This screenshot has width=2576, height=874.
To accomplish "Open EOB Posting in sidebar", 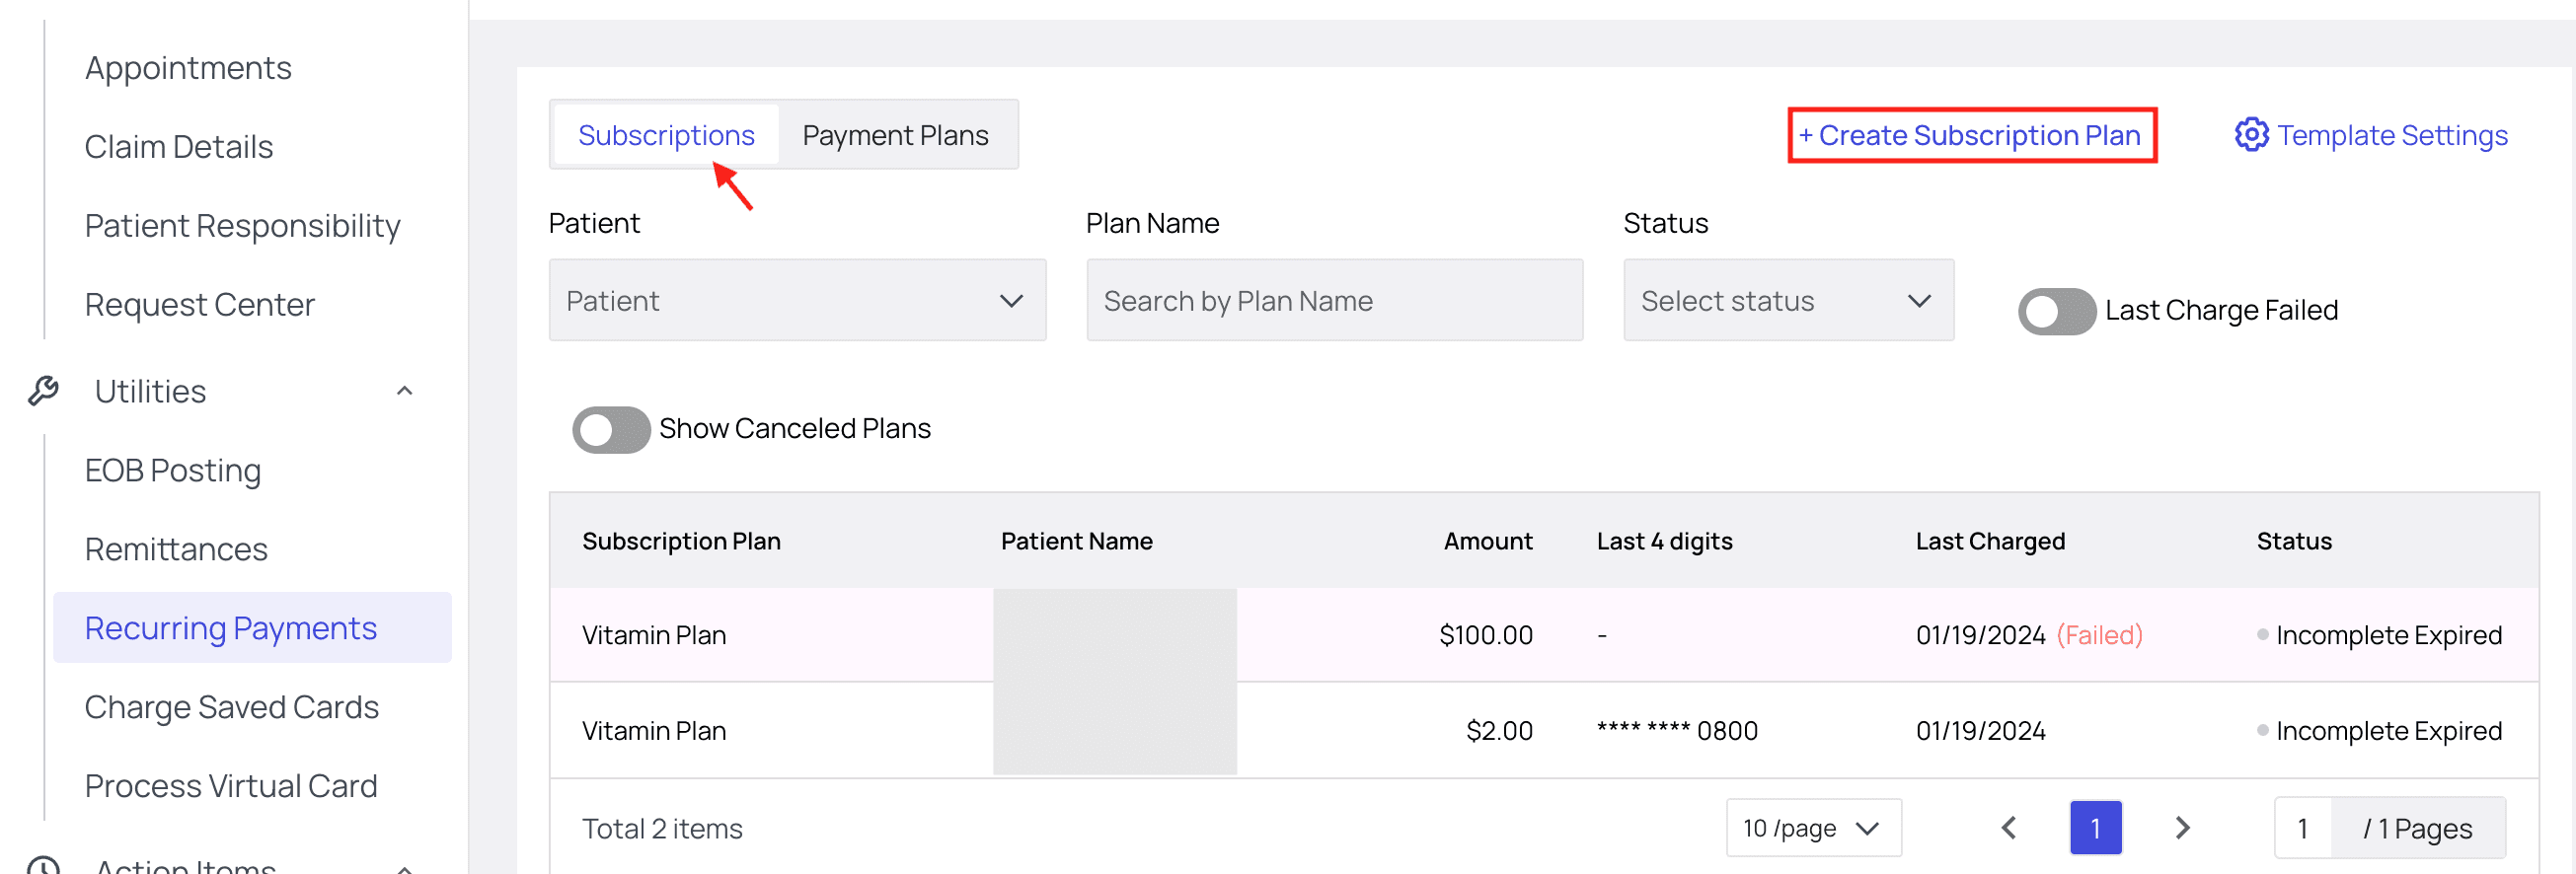I will pyautogui.click(x=173, y=470).
